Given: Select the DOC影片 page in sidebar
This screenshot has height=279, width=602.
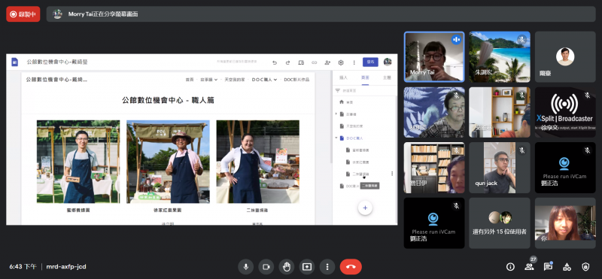Looking at the screenshot, I should [349, 187].
